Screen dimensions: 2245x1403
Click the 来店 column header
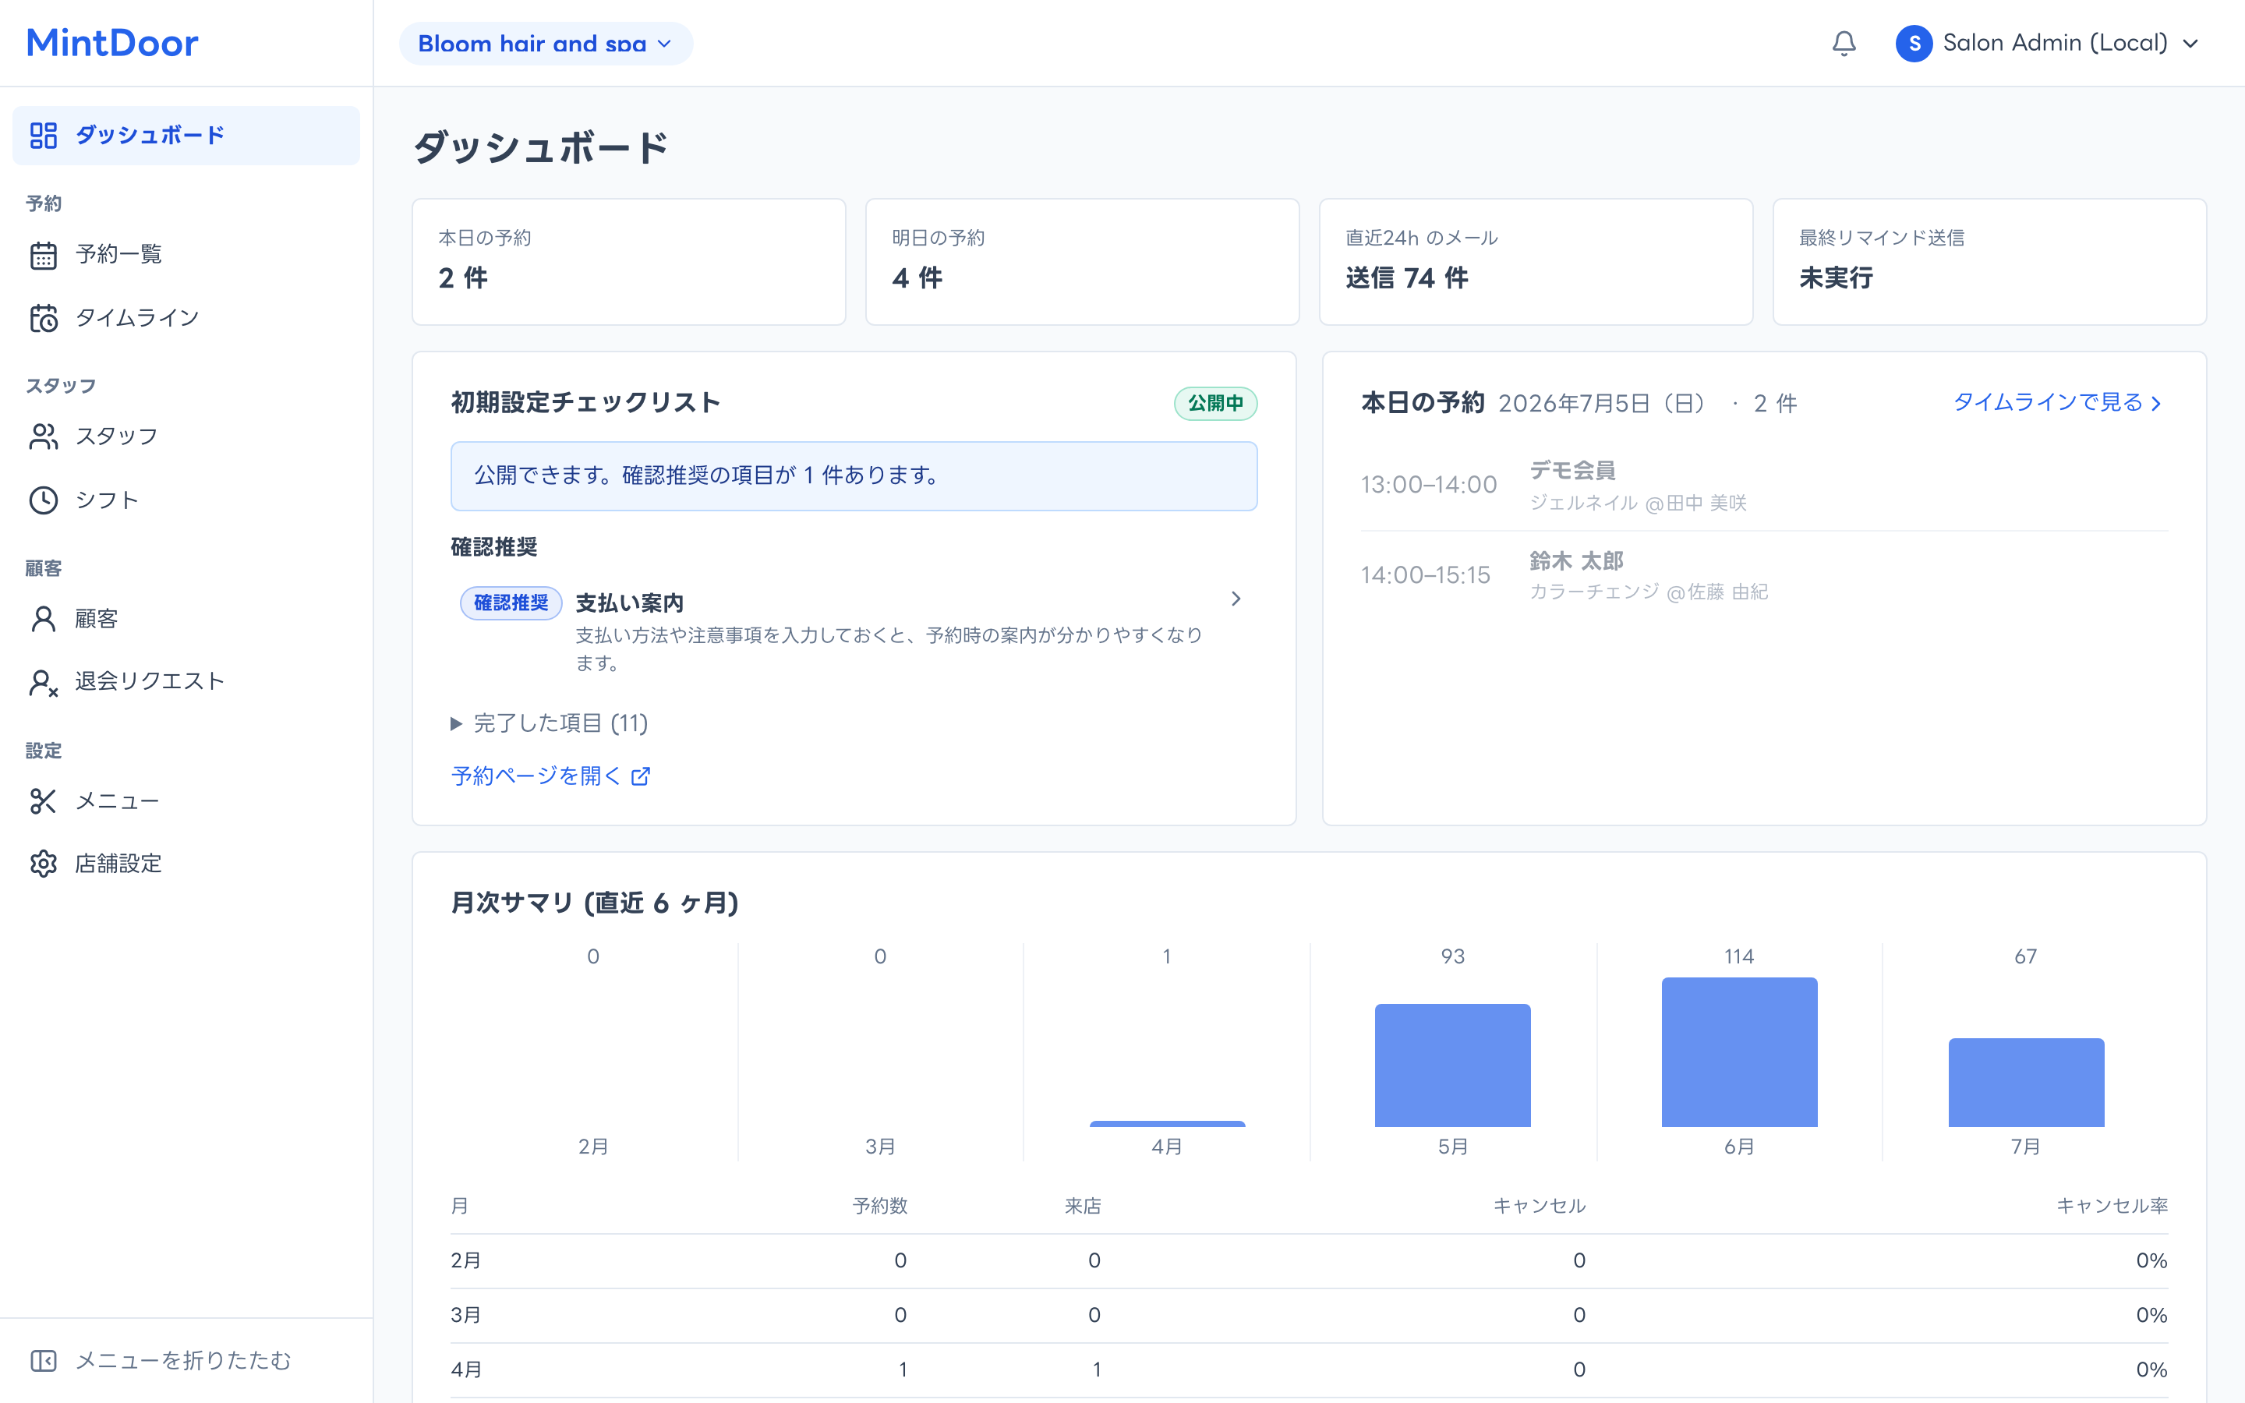(1083, 1205)
